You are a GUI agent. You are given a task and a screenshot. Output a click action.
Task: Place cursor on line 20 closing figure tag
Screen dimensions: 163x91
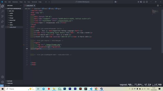tap(37, 49)
